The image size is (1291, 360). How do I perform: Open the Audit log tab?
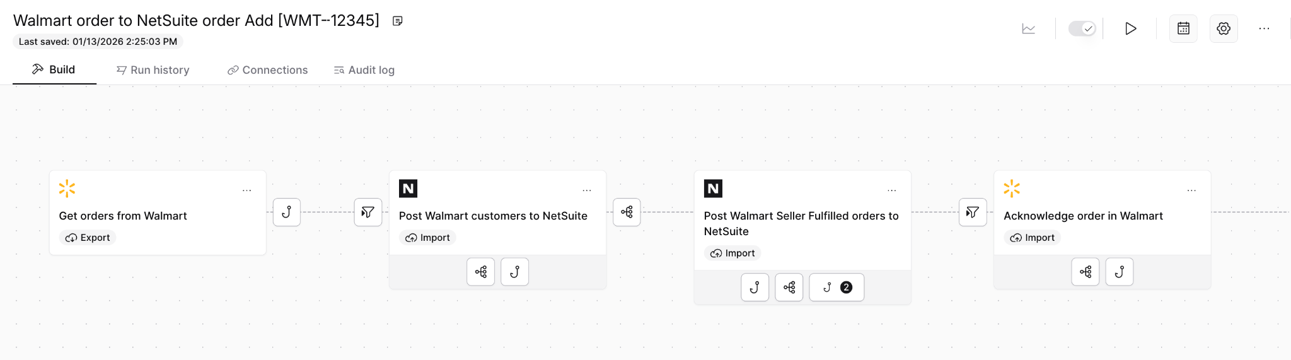click(x=364, y=70)
